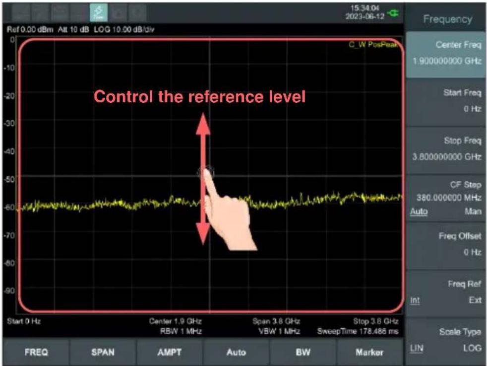The width and height of the screenshot is (487, 366).
Task: Open the AMPT menu at bottom
Action: (169, 352)
